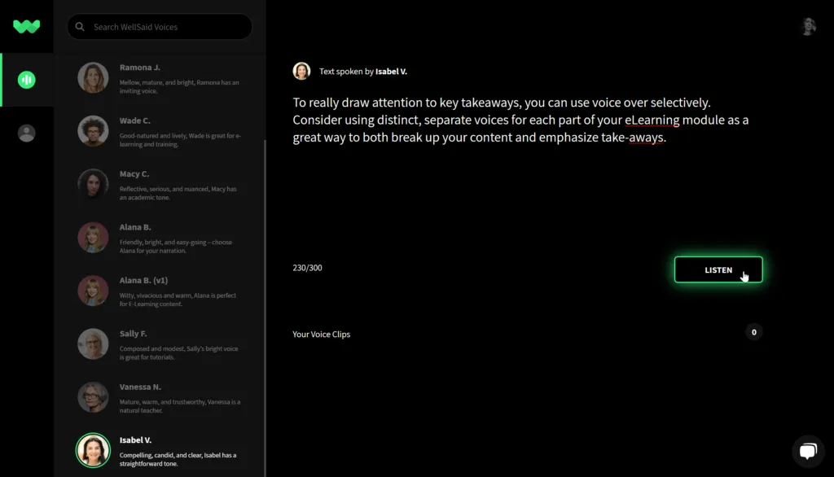Select Alana B. (v1) voice avatar
This screenshot has height=477, width=834.
pos(93,291)
